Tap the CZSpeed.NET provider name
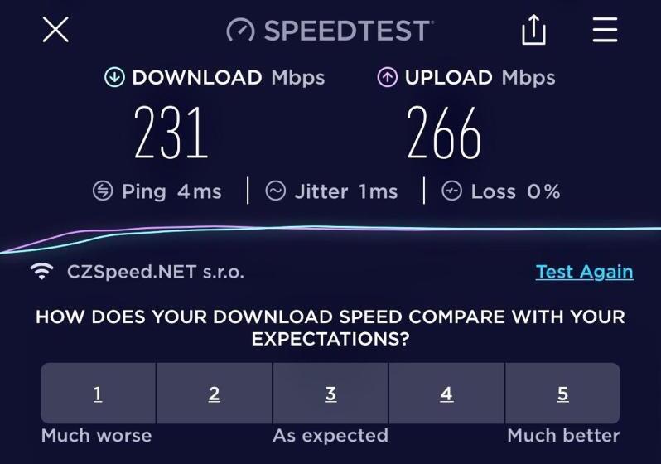 [x=156, y=272]
